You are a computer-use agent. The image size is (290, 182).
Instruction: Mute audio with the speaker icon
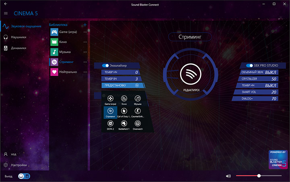pos(228,176)
